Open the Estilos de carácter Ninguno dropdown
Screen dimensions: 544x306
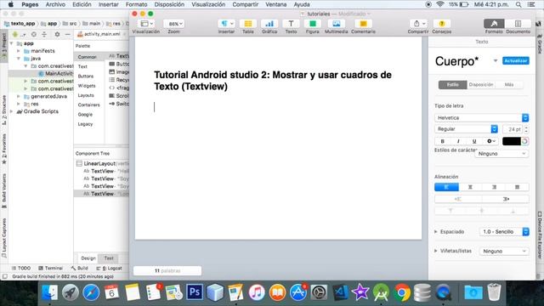click(x=501, y=154)
